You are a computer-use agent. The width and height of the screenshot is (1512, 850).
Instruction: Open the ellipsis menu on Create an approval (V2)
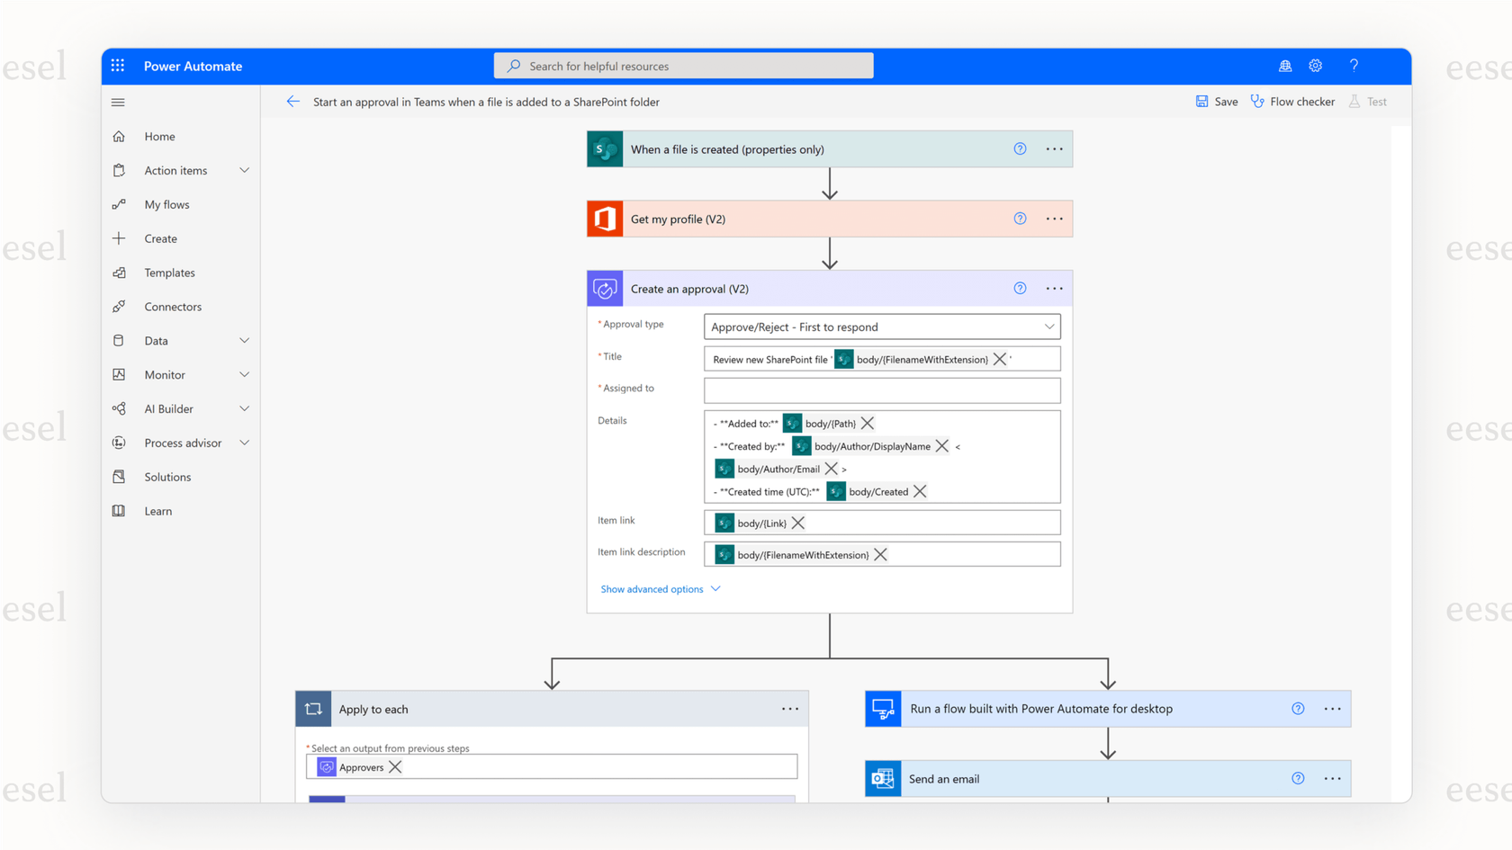tap(1054, 288)
